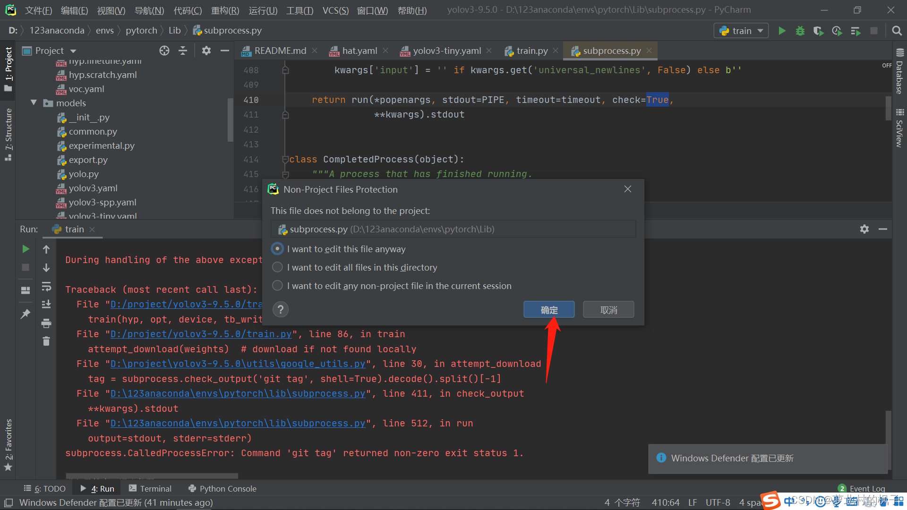The image size is (907, 510).
Task: Collapse all items in the Project panel
Action: 183,51
